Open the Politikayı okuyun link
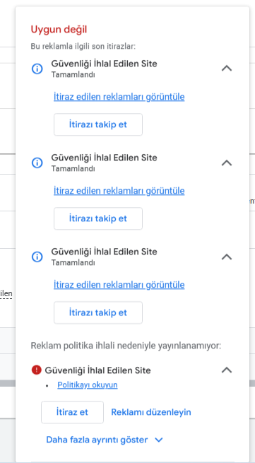The height and width of the screenshot is (463, 255). point(88,385)
